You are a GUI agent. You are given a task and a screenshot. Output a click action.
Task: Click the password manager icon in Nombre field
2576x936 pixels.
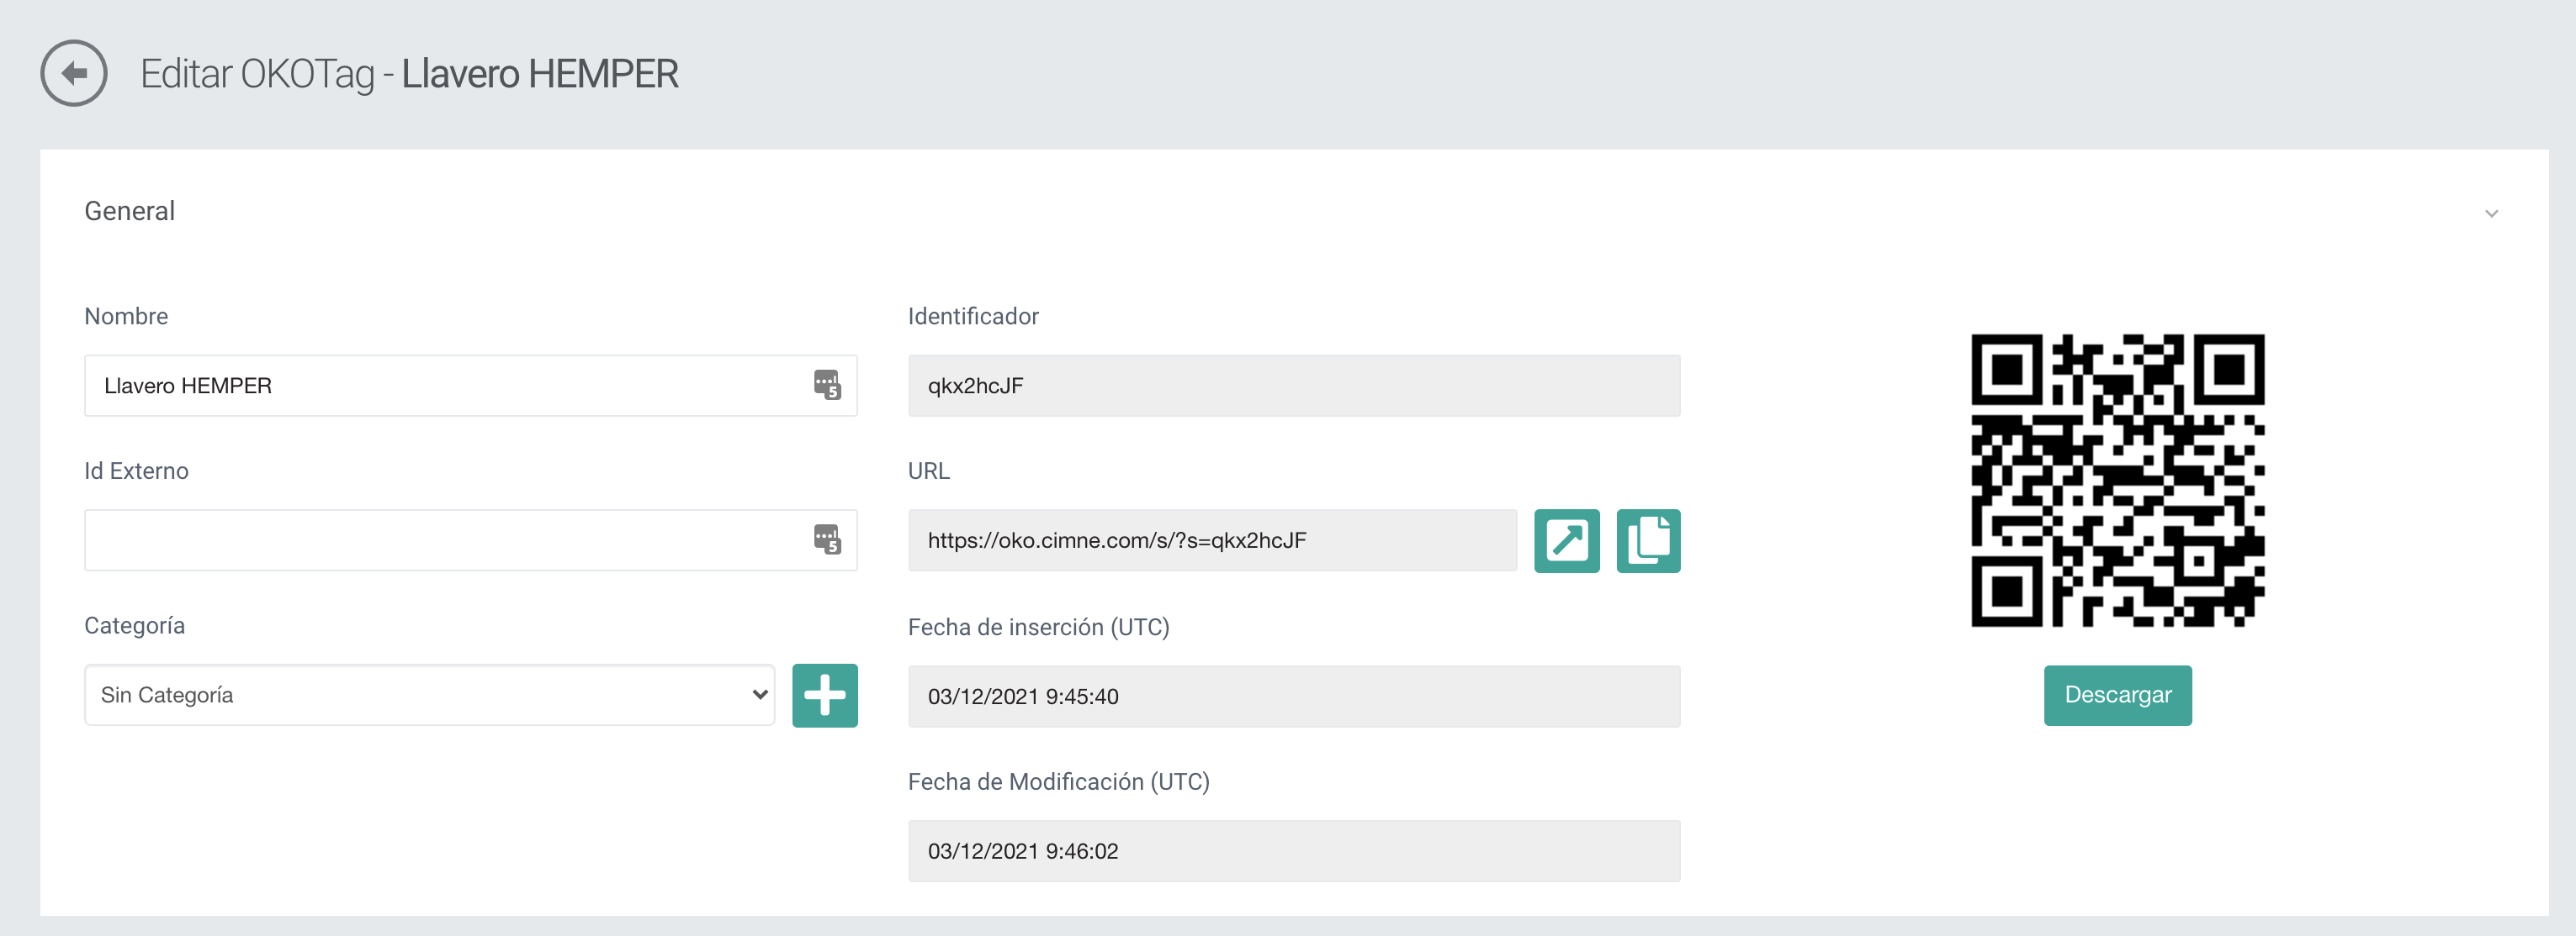827,385
